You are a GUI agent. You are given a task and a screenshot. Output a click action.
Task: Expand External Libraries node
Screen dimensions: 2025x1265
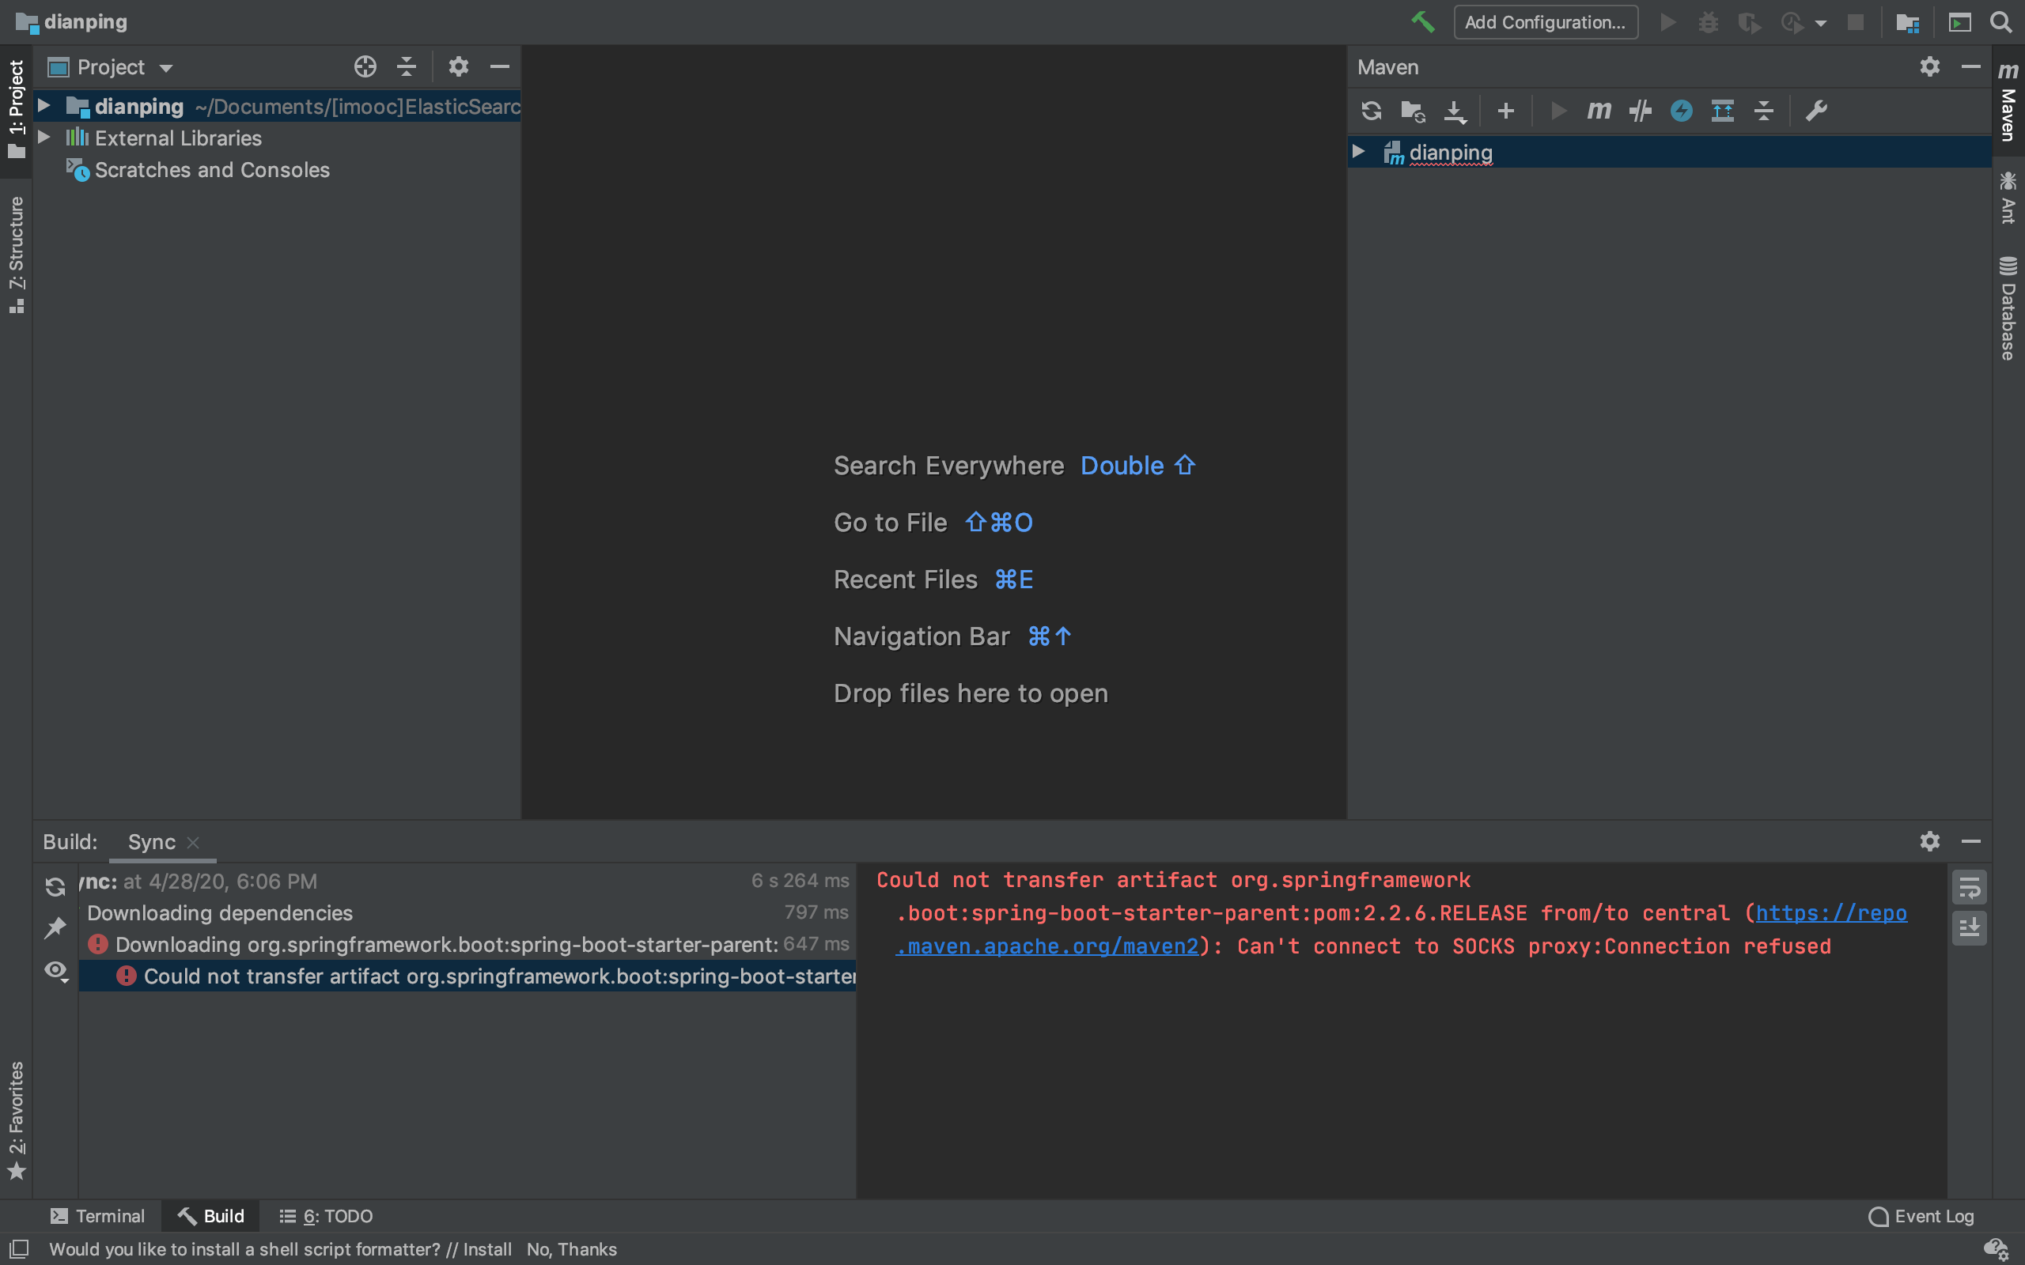(x=44, y=138)
